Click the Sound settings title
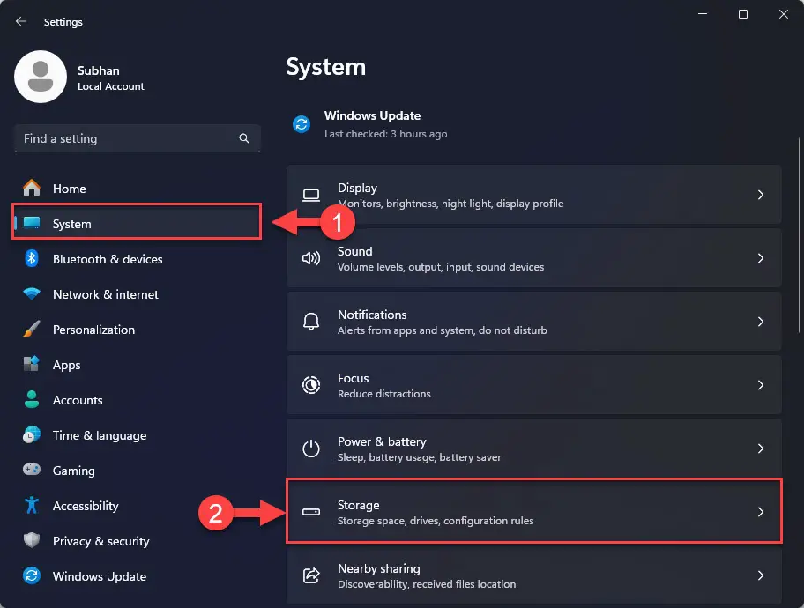This screenshot has width=804, height=608. click(x=354, y=251)
